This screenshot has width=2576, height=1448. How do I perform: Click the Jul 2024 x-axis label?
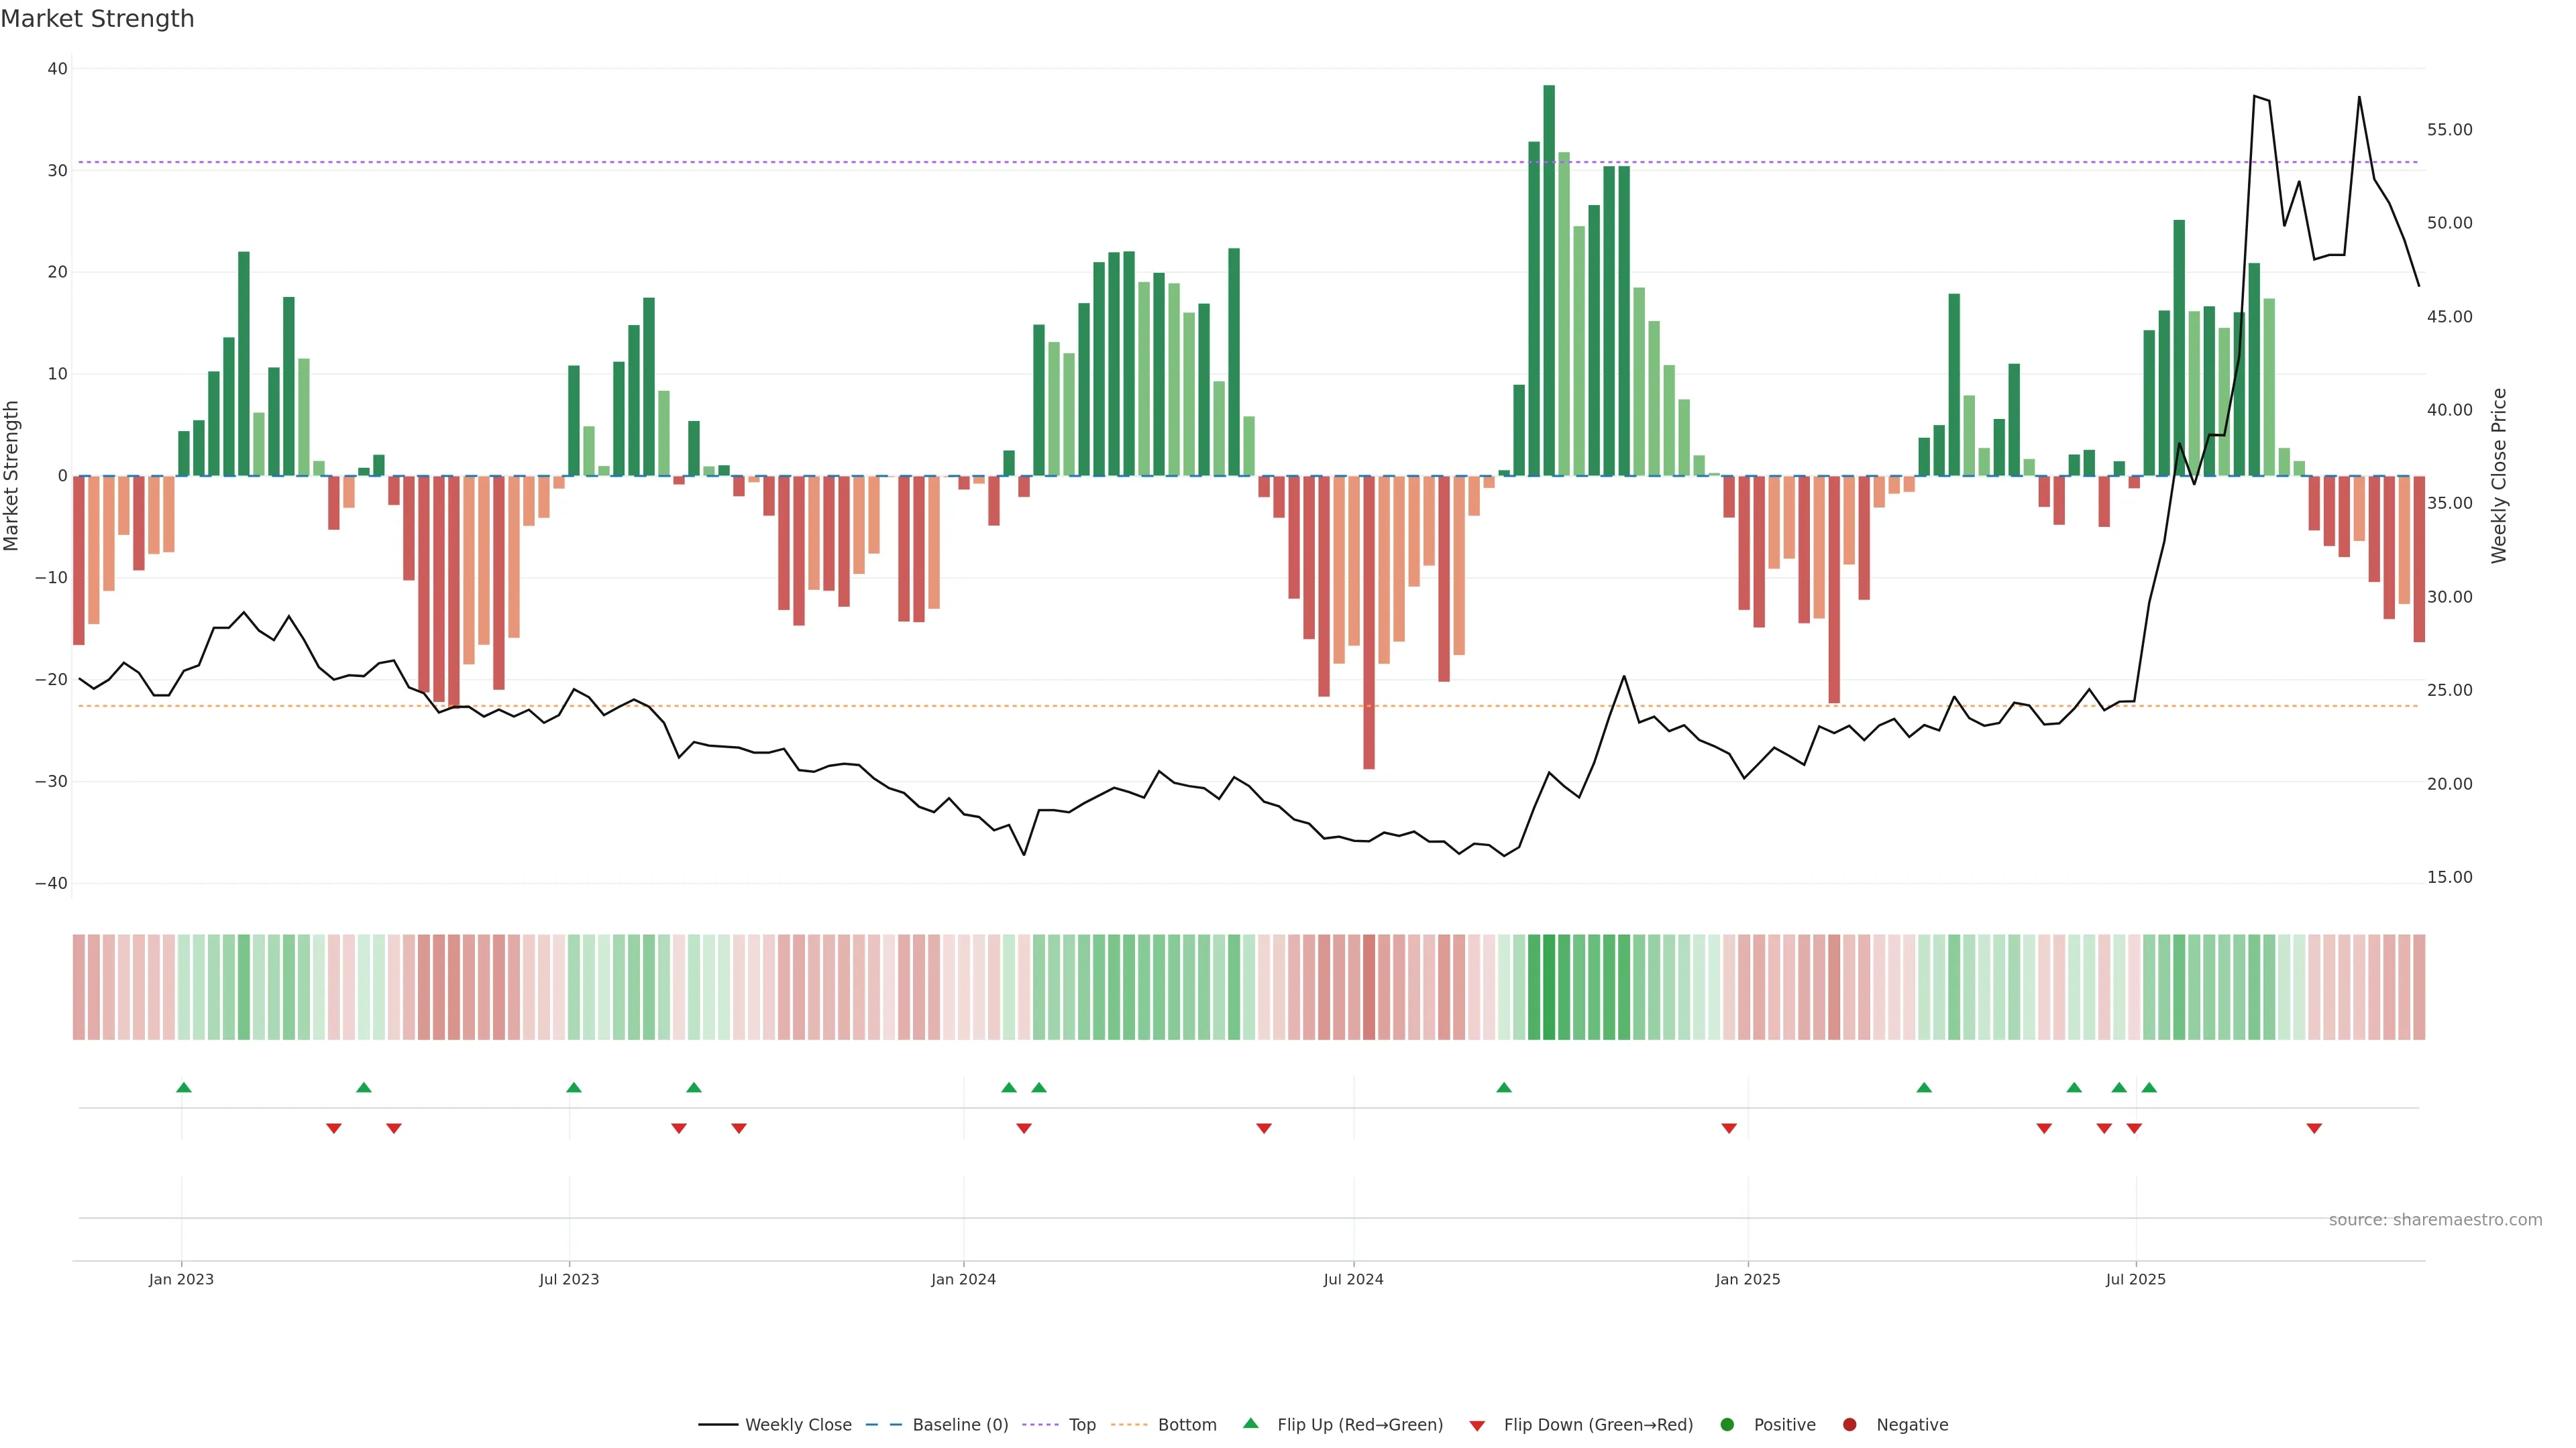click(1353, 1279)
